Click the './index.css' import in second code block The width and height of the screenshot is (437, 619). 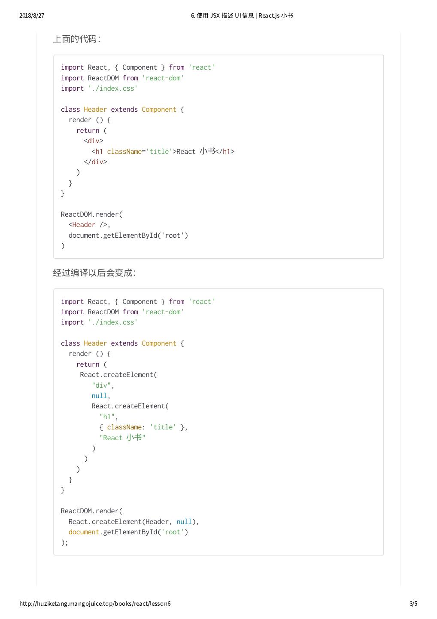(113, 322)
